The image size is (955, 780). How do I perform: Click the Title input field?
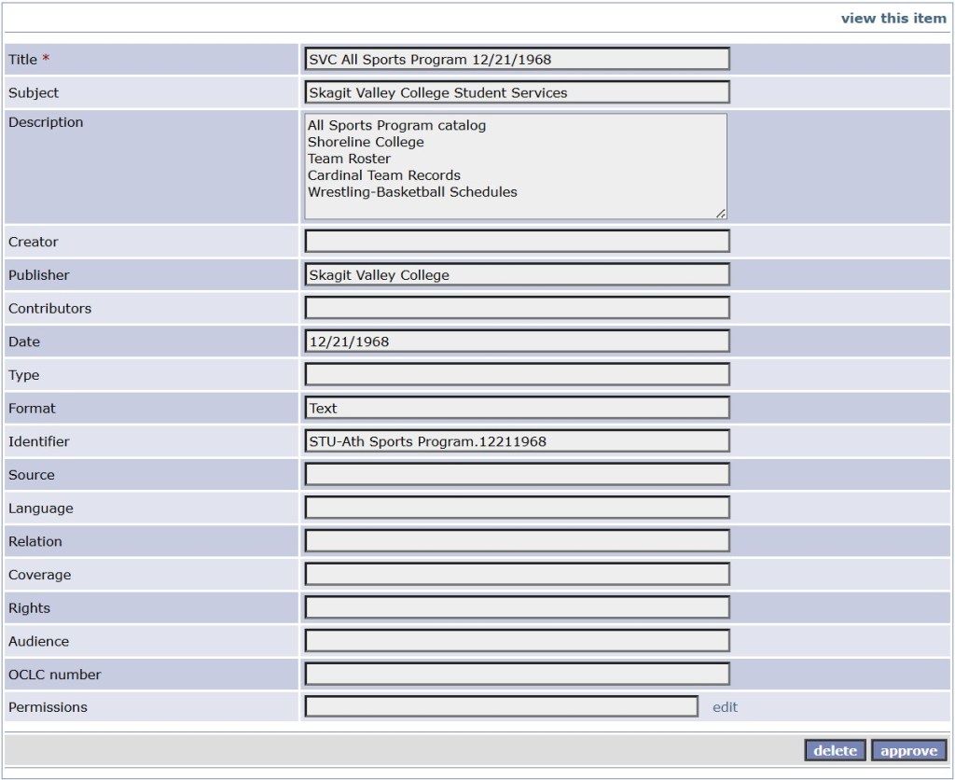(x=516, y=60)
